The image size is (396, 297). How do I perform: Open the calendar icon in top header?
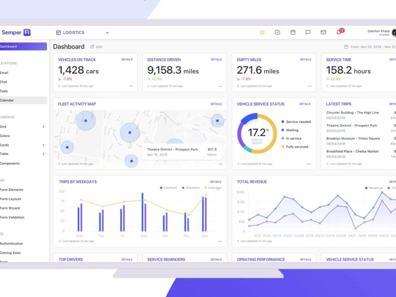293,32
